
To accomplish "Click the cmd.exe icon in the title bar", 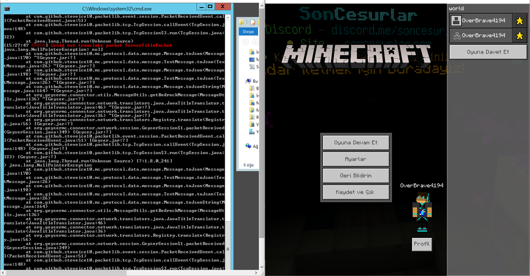I will (7, 9).
